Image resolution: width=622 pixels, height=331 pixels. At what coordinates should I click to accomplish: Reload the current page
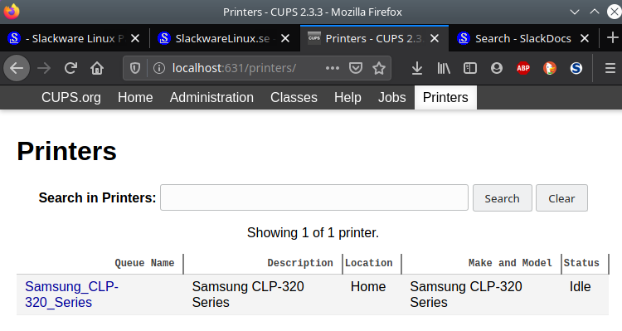tap(70, 68)
